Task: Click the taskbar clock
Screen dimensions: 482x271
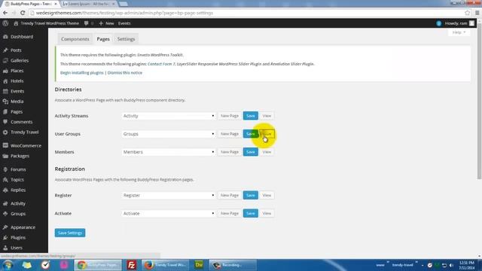Action: [467, 265]
